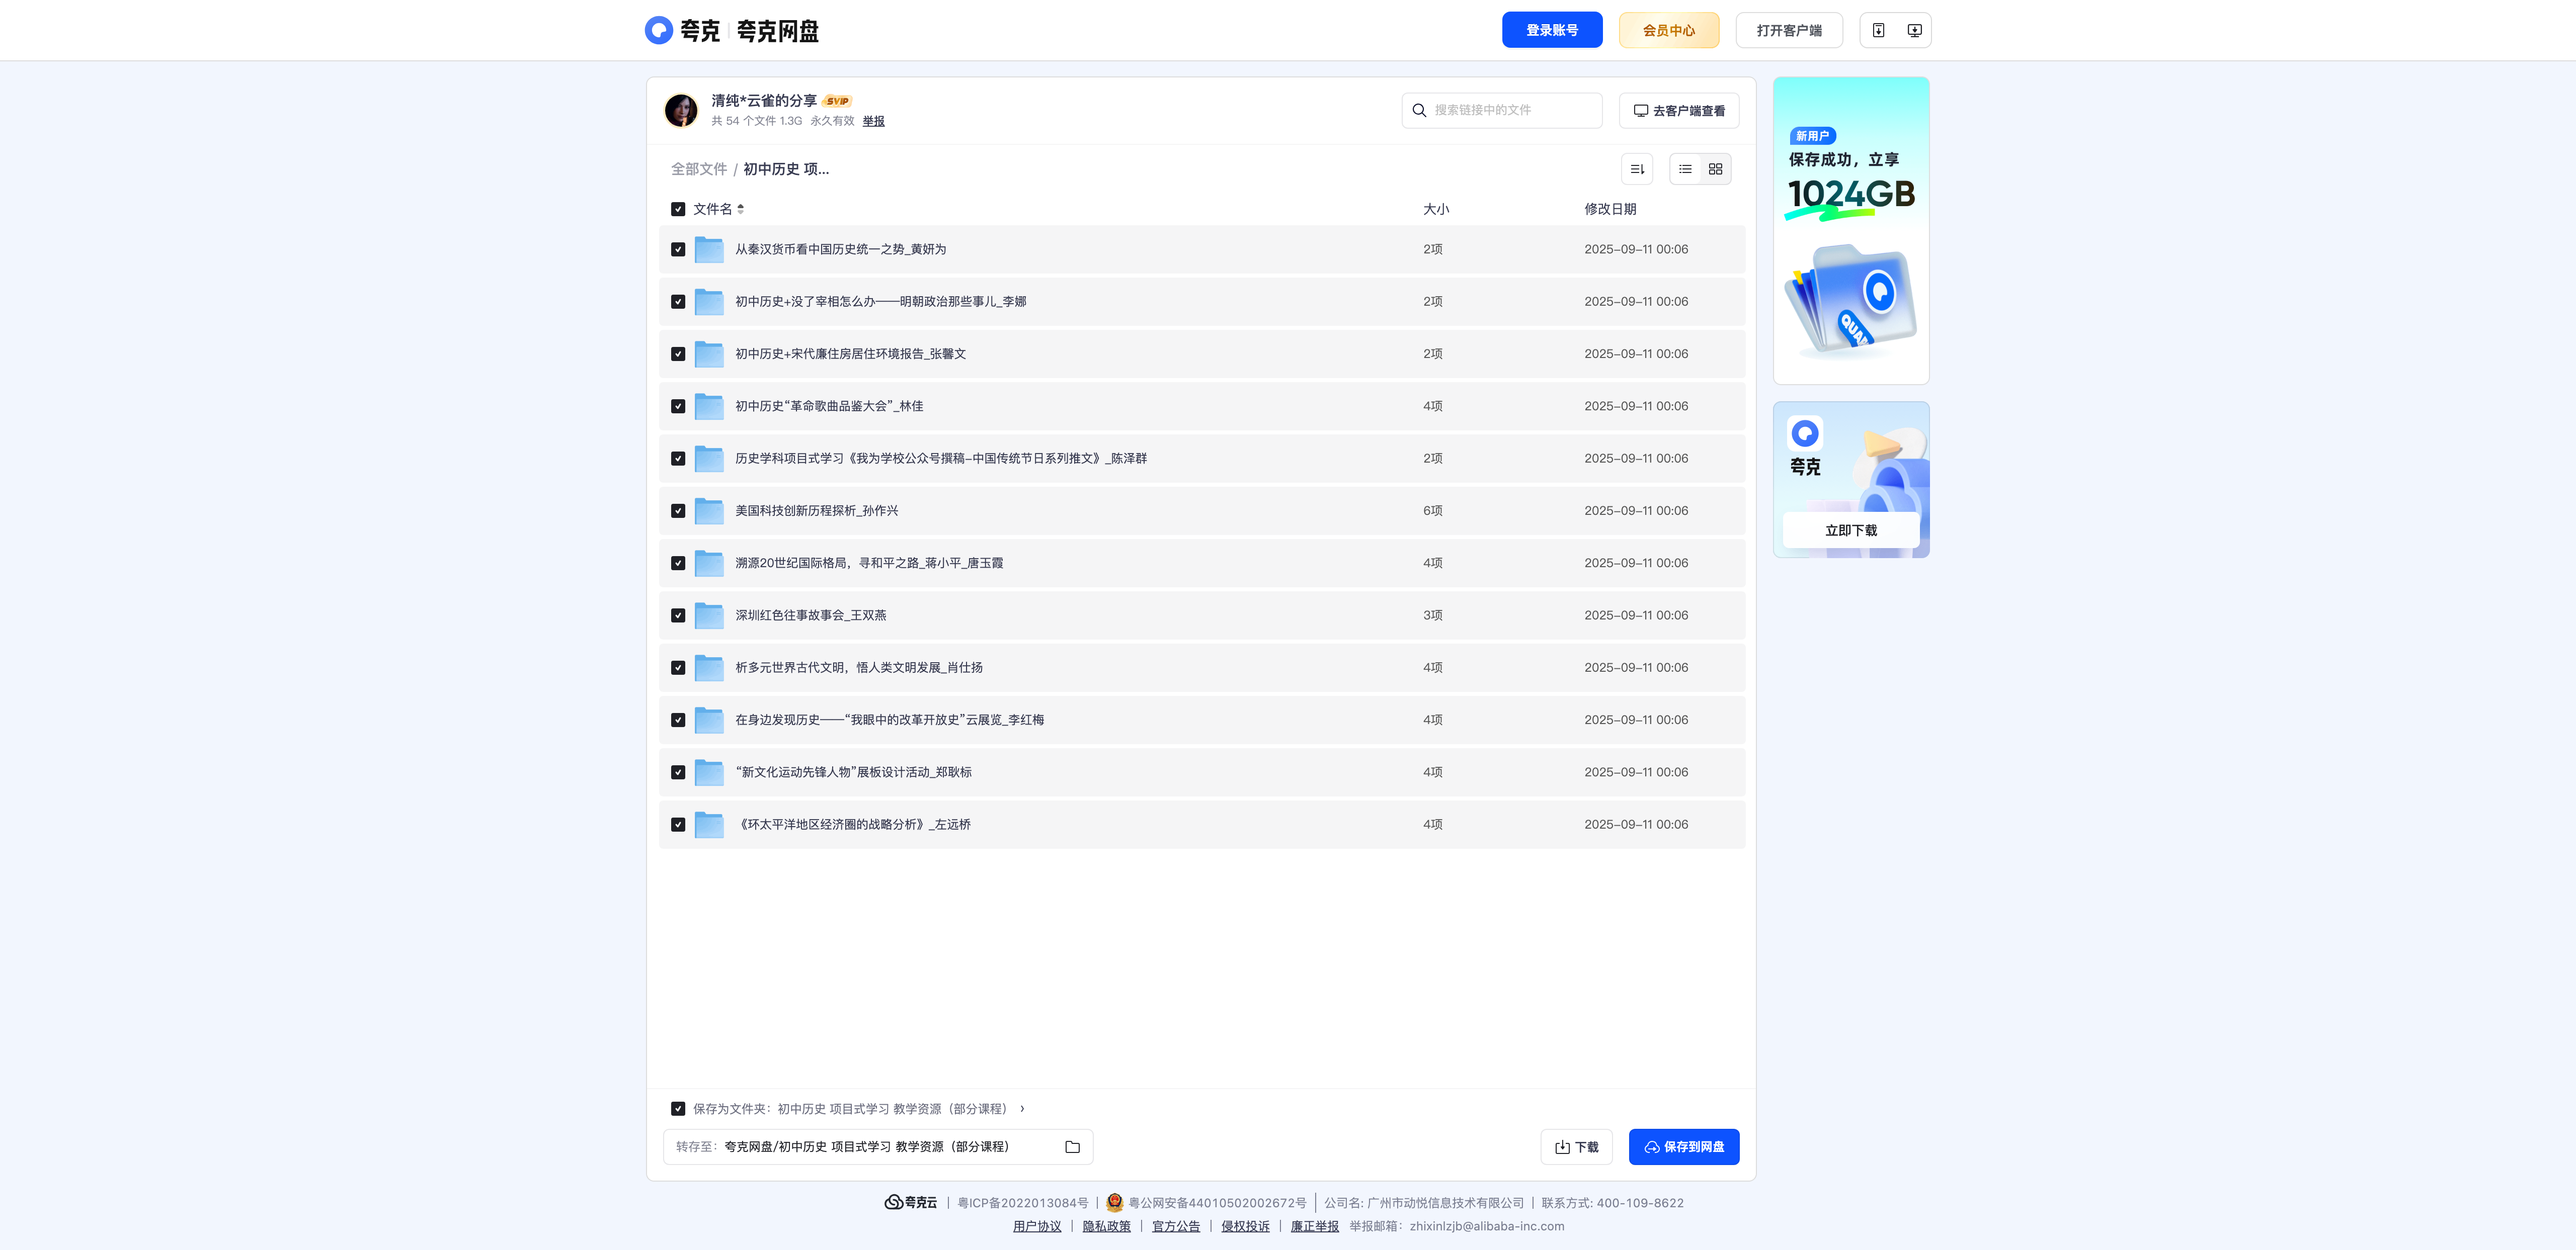Open the desktop download icon in header
2576x1250 pixels.
pyautogui.click(x=1914, y=30)
